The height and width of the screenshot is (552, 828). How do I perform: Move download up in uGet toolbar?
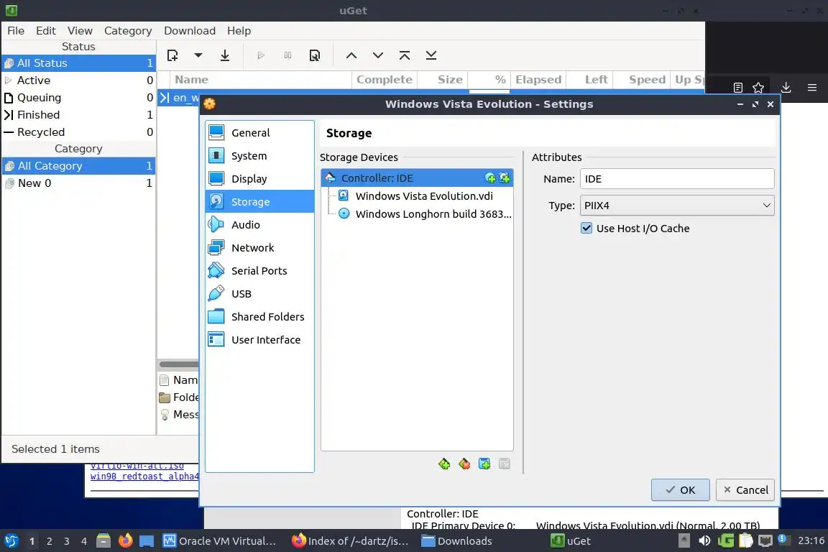351,55
